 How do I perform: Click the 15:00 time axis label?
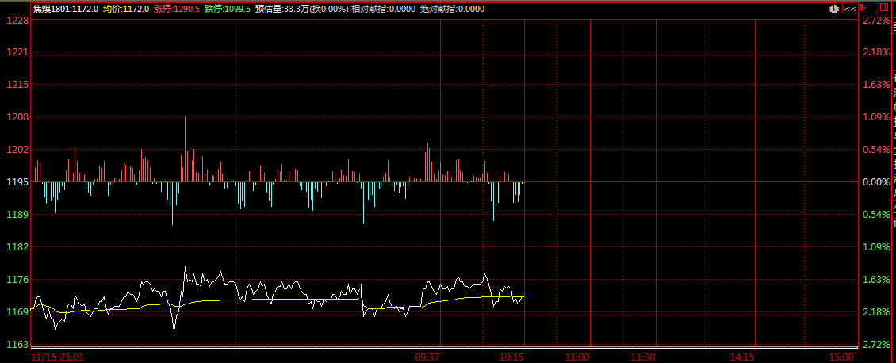click(x=842, y=357)
